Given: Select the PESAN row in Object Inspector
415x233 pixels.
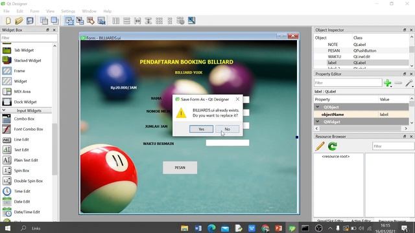Looking at the screenshot, I should 361,50.
